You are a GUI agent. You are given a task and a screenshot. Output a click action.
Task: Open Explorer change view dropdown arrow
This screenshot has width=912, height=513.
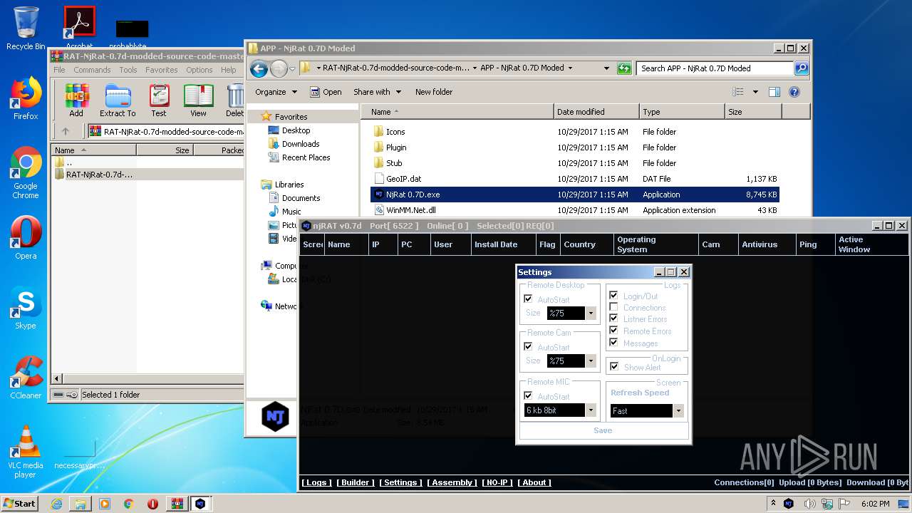click(755, 92)
